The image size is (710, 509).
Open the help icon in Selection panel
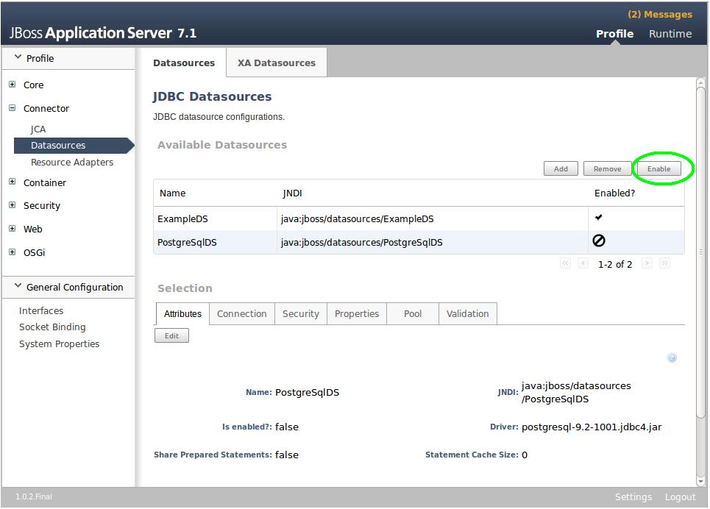tap(672, 357)
